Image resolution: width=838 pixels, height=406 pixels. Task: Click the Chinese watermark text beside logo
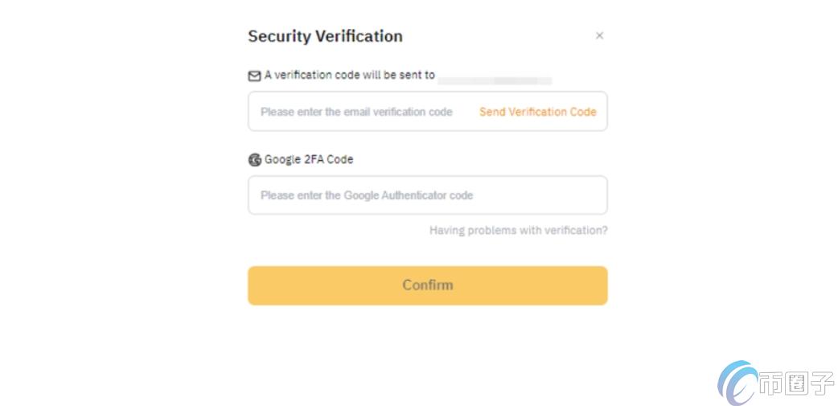pos(796,383)
